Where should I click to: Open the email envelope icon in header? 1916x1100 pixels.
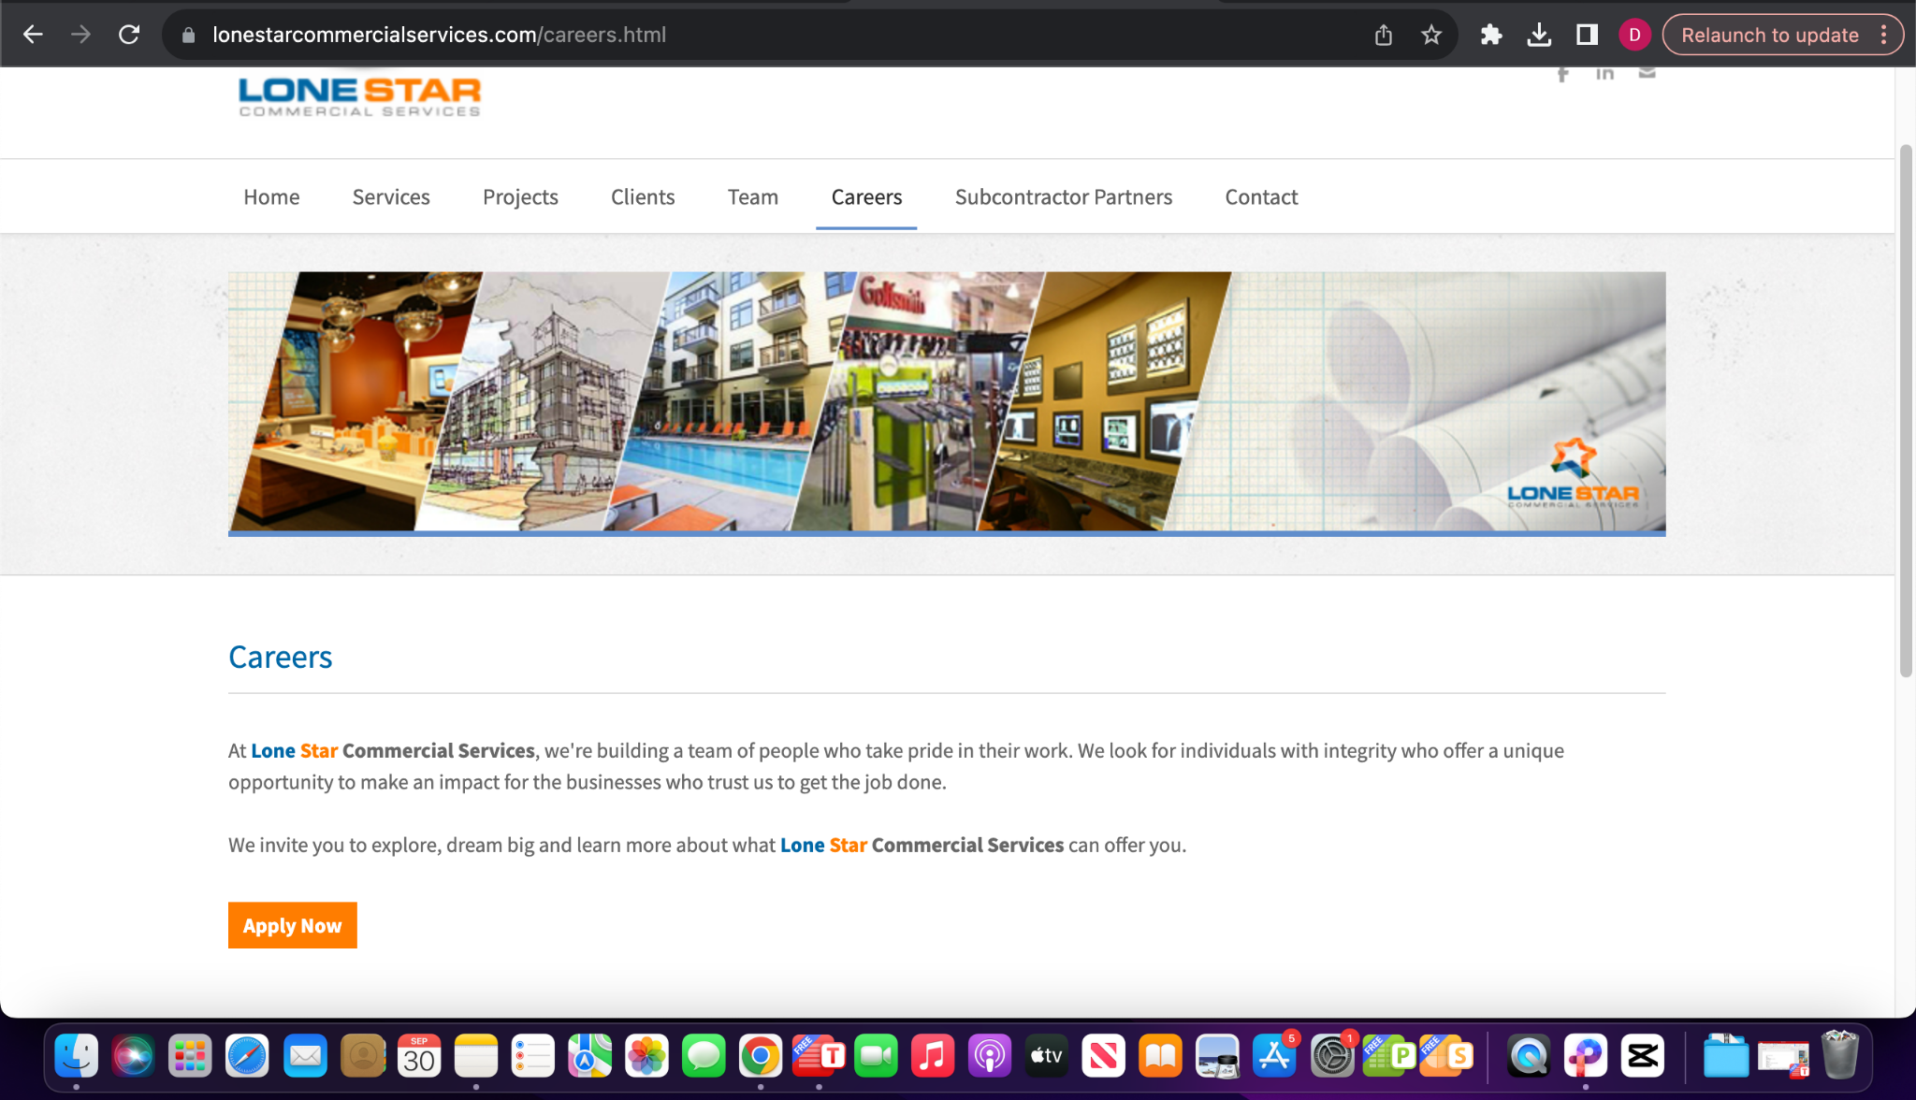pyautogui.click(x=1647, y=73)
